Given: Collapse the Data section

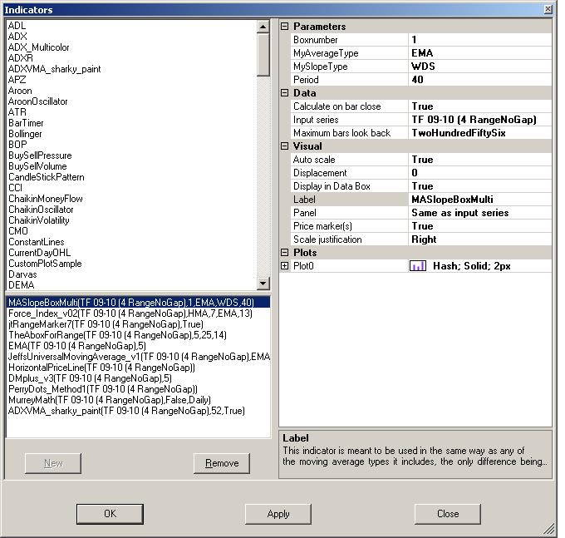Looking at the screenshot, I should [285, 93].
